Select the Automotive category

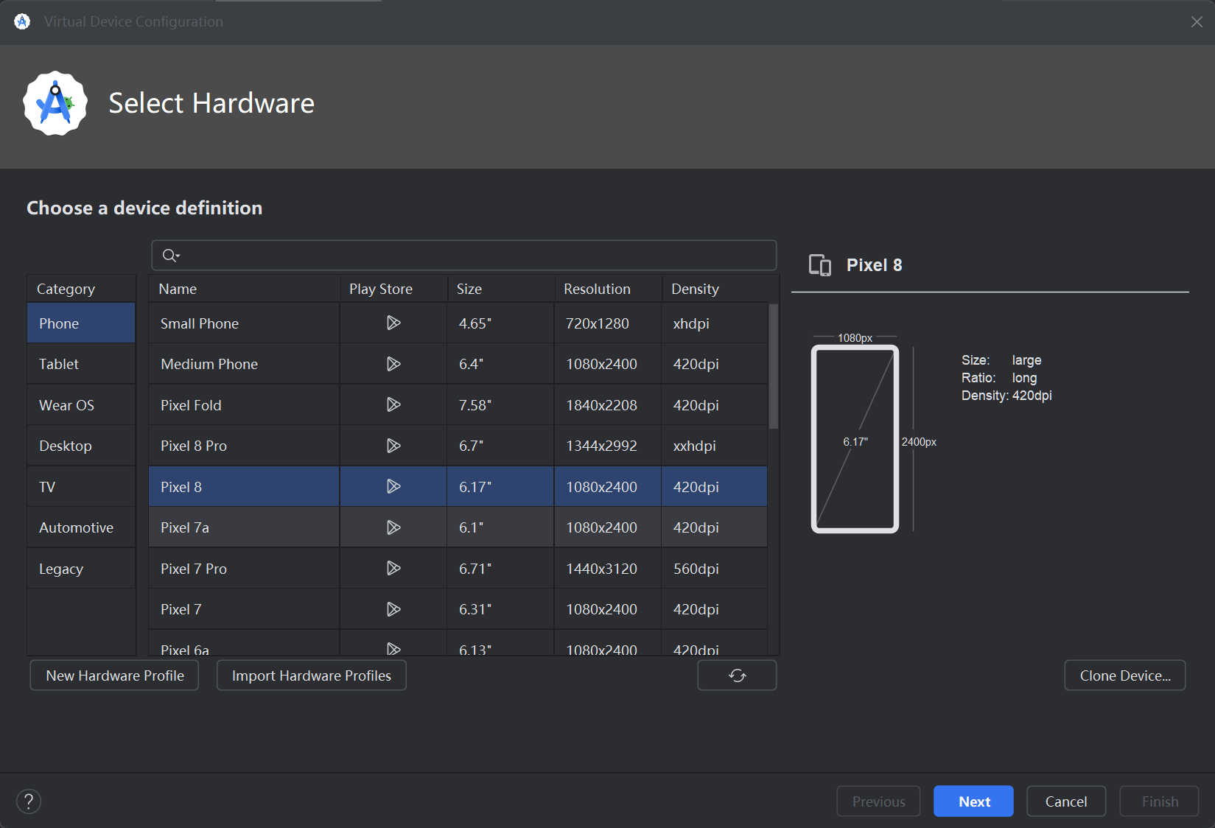pos(81,527)
